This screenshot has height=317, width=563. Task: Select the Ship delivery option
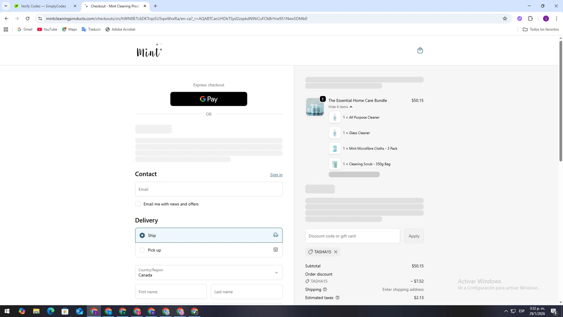(x=209, y=235)
